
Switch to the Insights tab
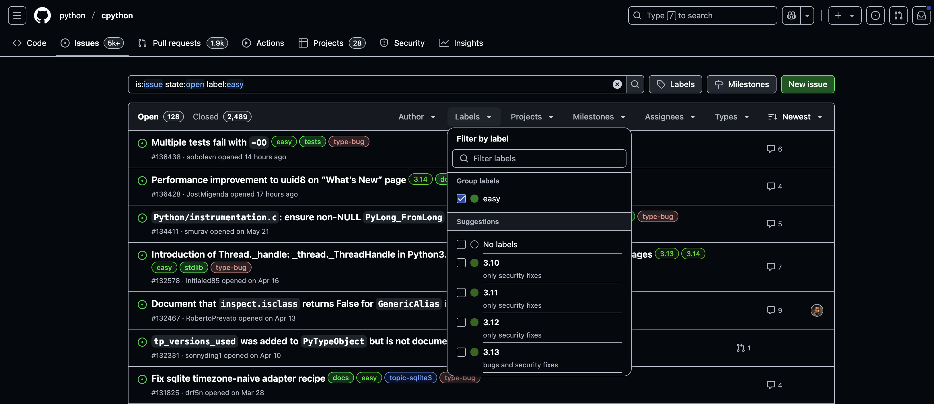coord(461,43)
